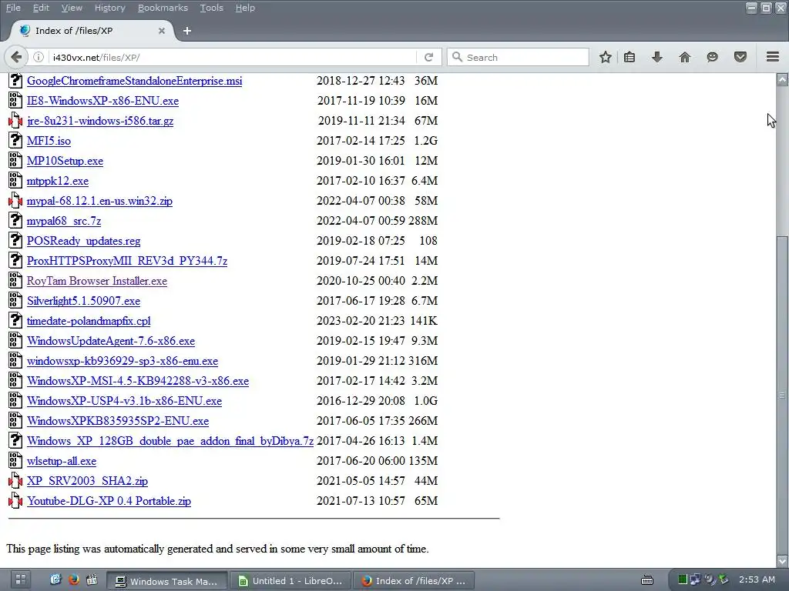Screen dimensions: 789x591
Task: Click the scrollbar down arrow
Action: [782, 561]
